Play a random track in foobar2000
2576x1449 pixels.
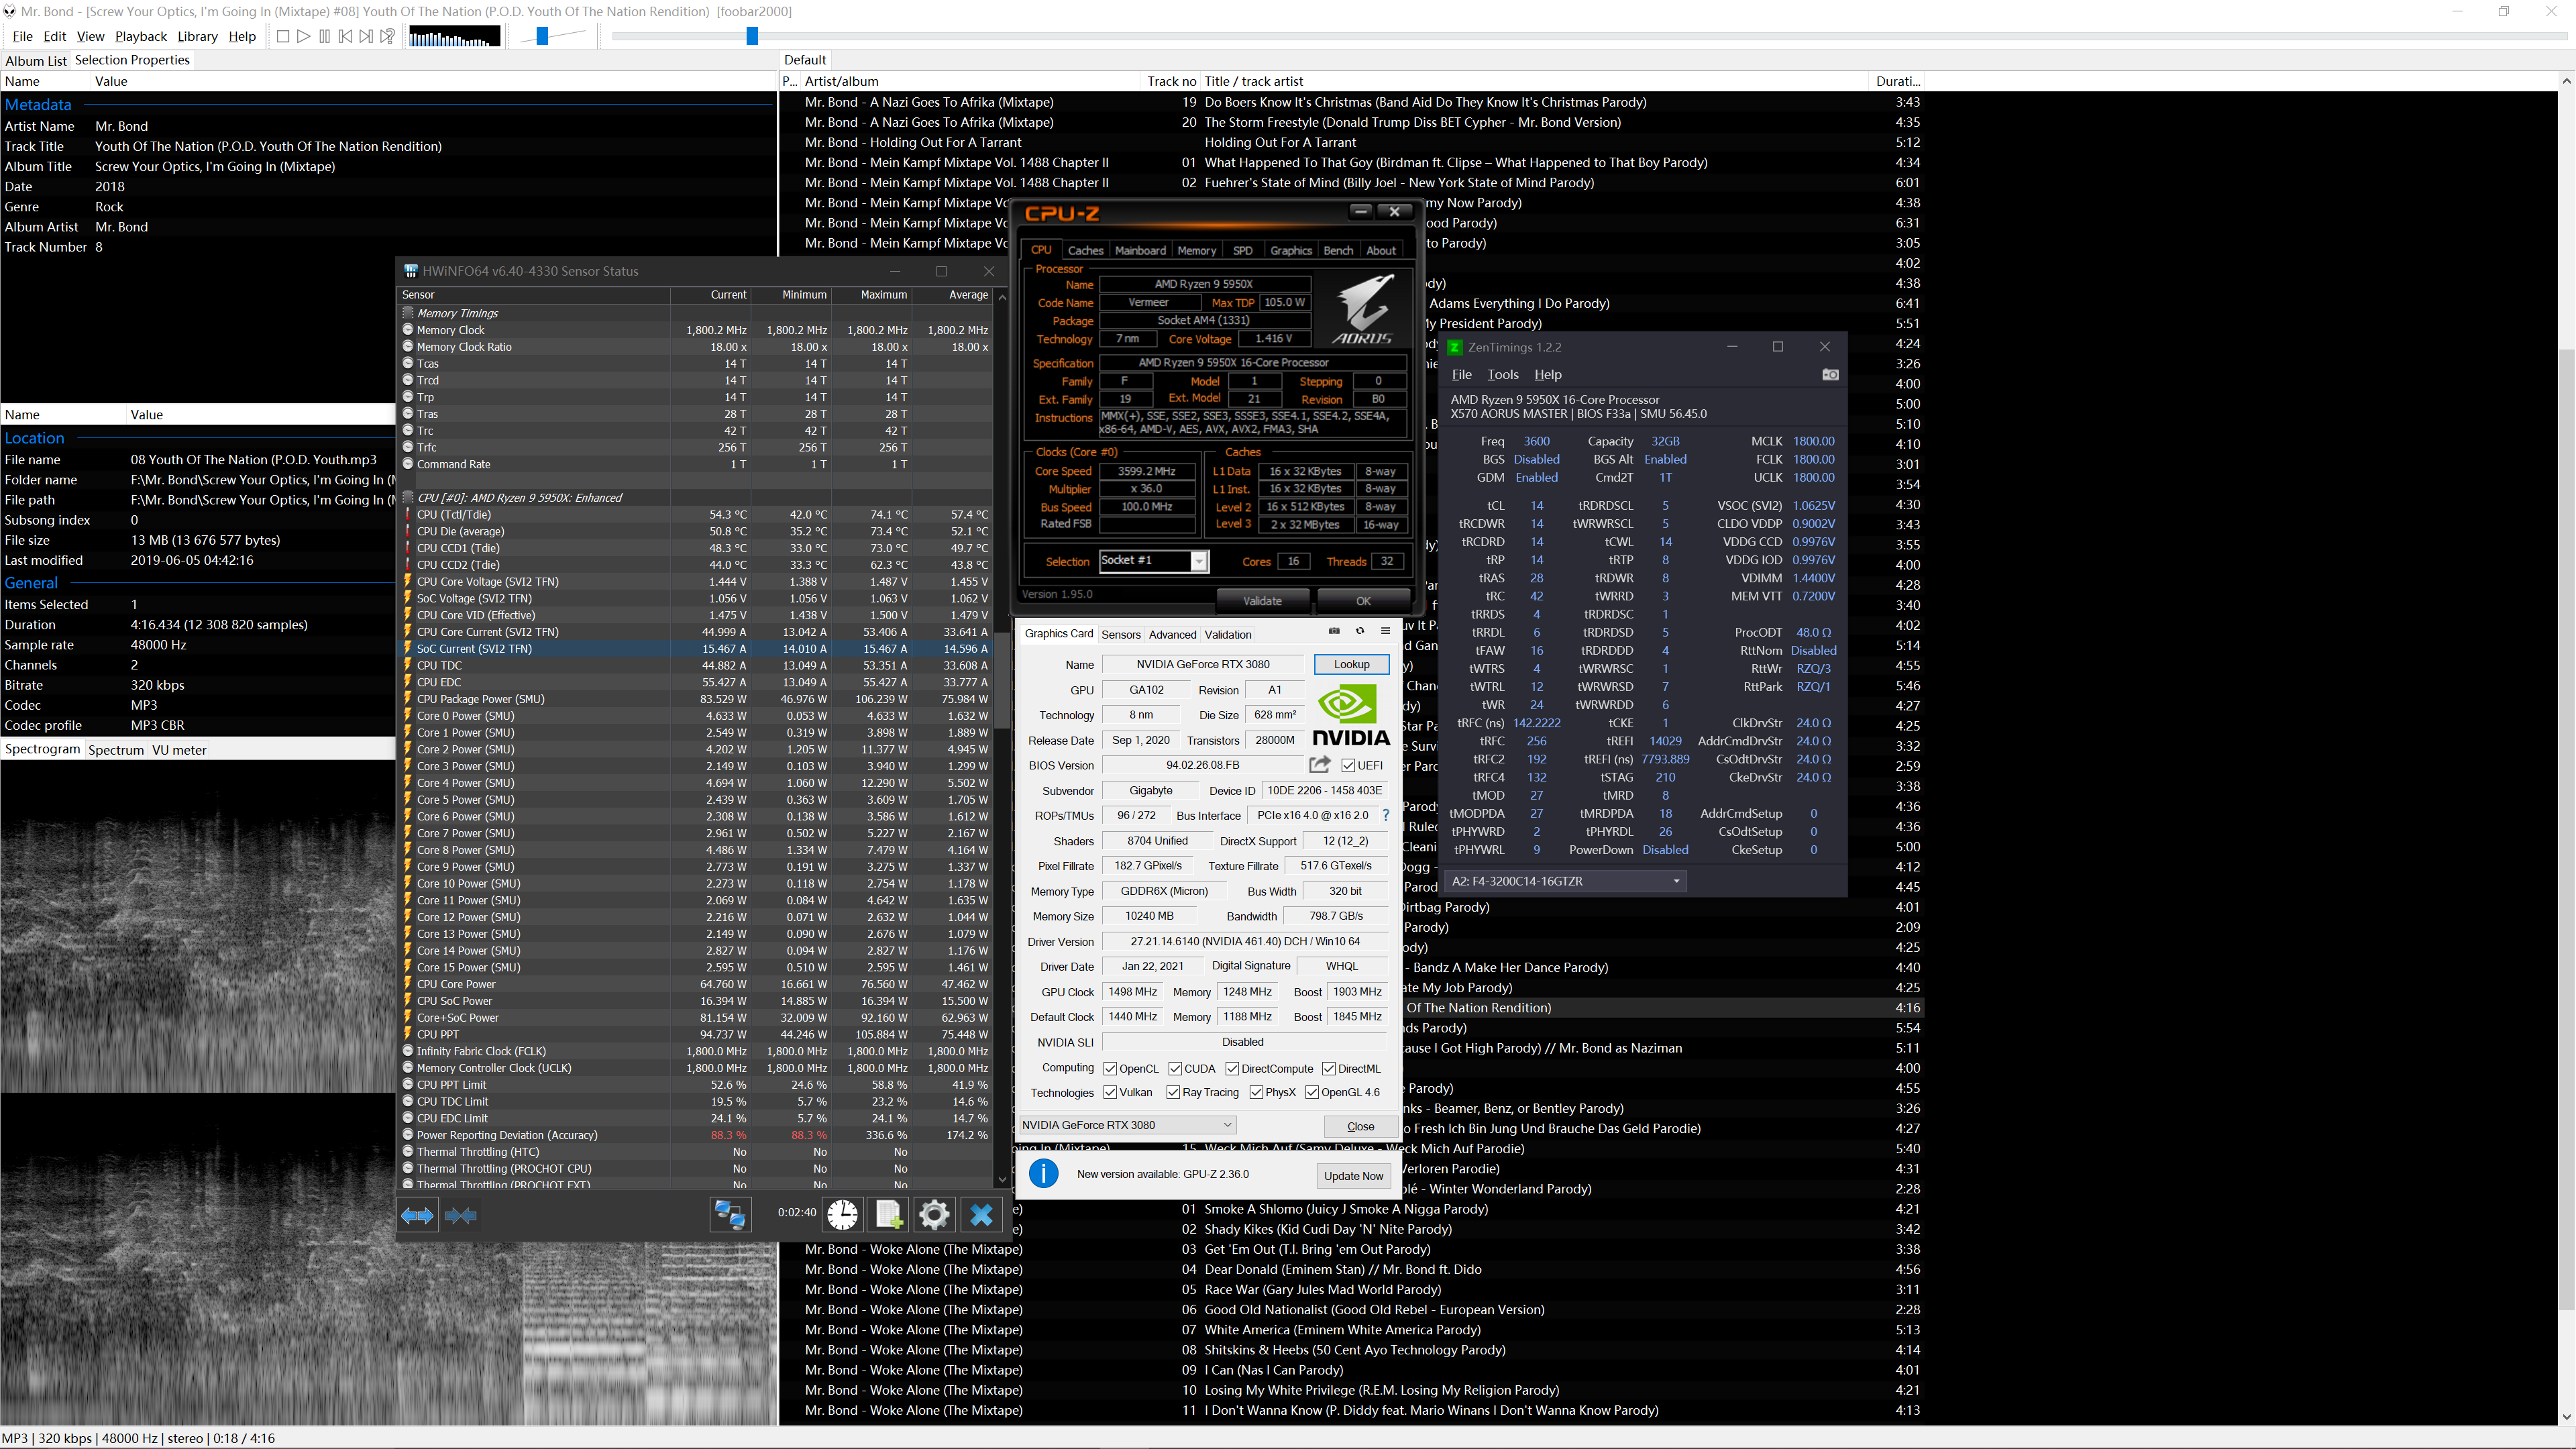(x=388, y=37)
